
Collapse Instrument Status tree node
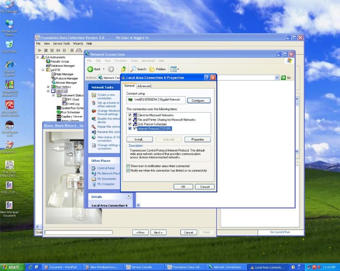[54, 95]
